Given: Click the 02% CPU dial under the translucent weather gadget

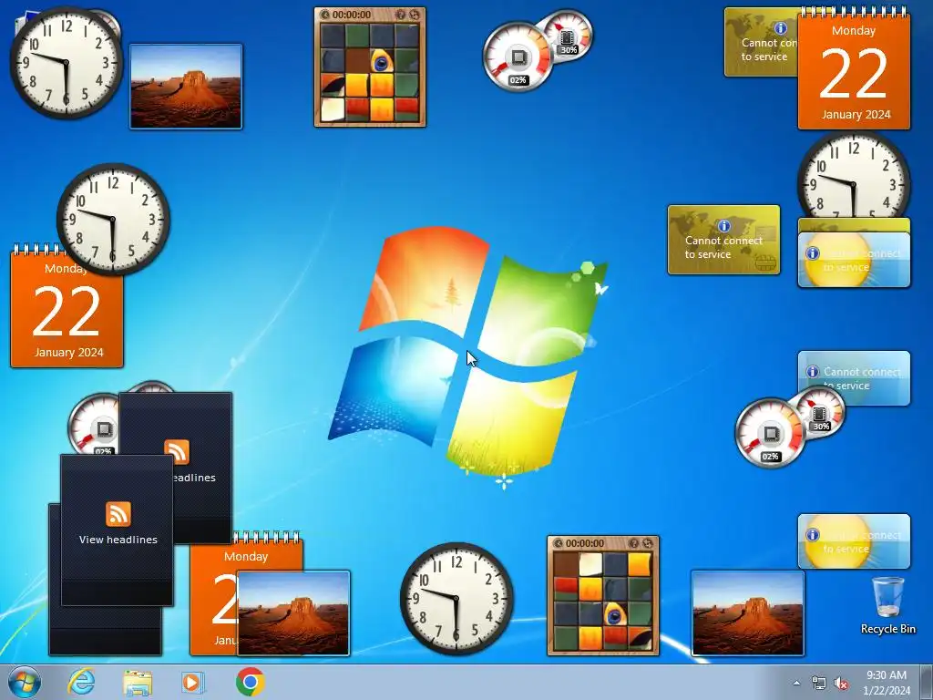Looking at the screenshot, I should [769, 433].
